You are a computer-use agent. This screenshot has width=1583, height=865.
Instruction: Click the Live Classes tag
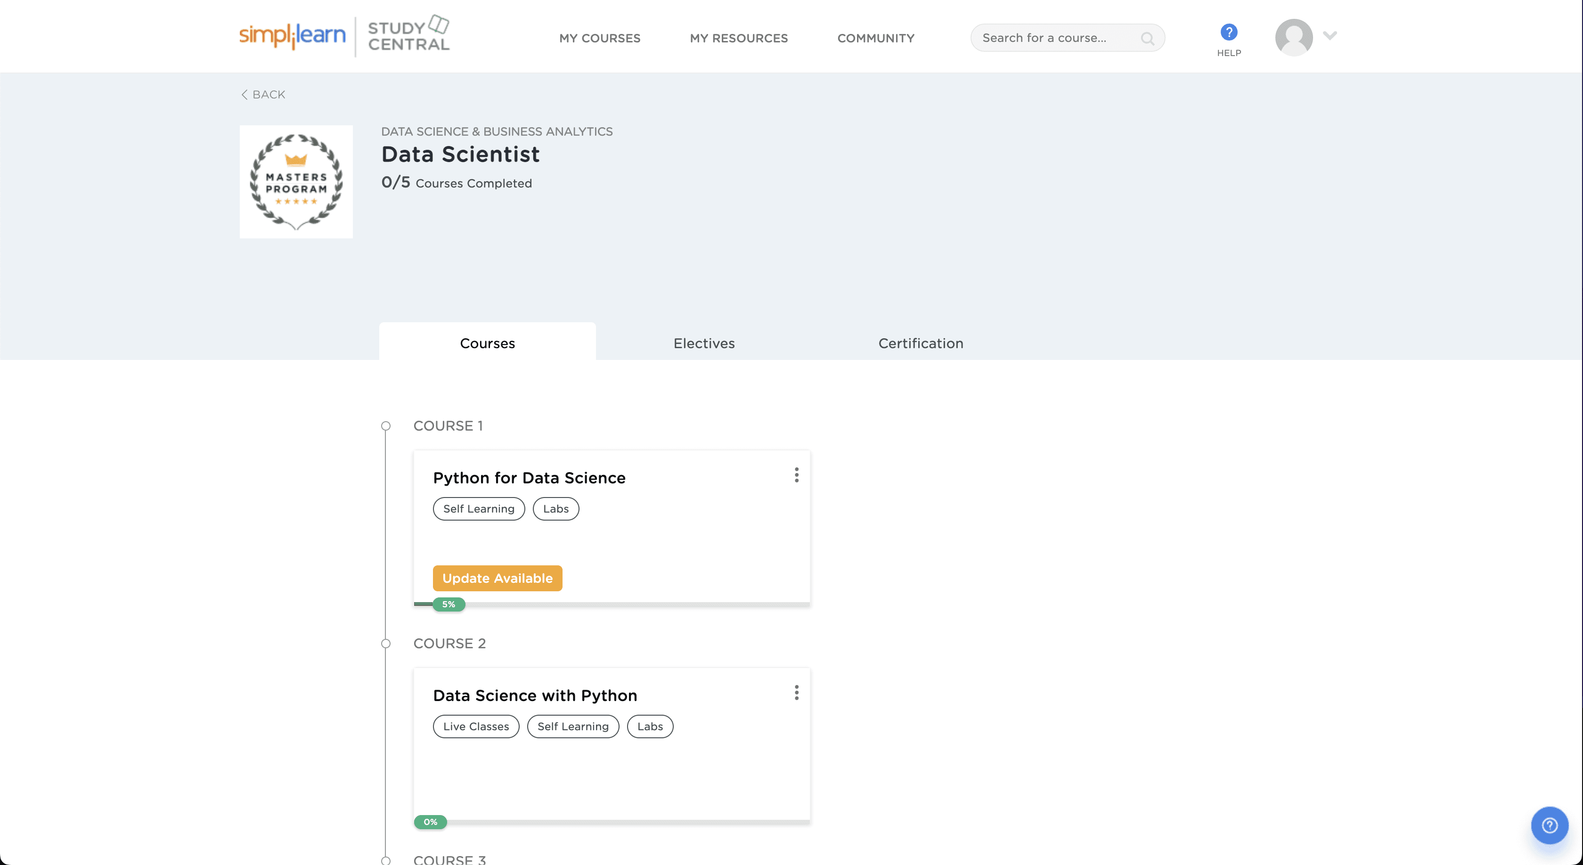click(476, 726)
